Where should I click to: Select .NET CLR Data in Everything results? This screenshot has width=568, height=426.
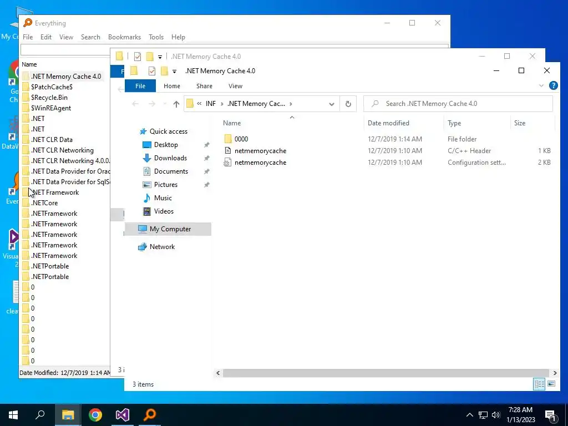52,139
